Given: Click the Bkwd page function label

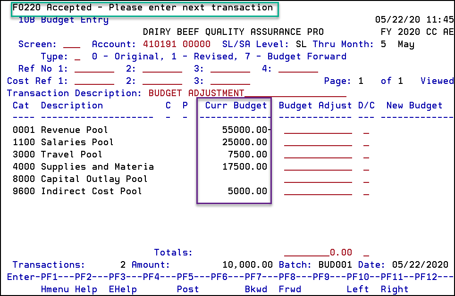Looking at the screenshot, I should [256, 289].
